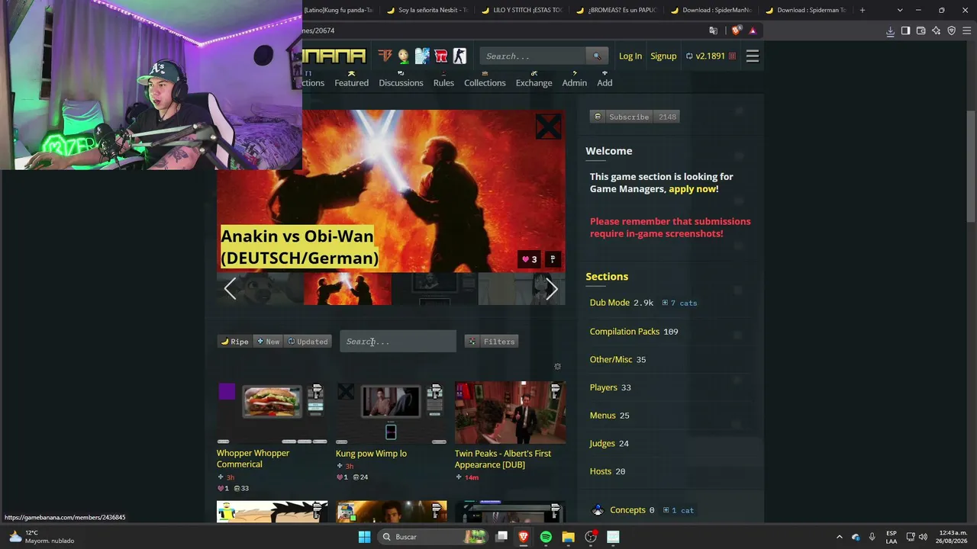Click the header Search field
This screenshot has width=977, height=549.
[x=533, y=56]
